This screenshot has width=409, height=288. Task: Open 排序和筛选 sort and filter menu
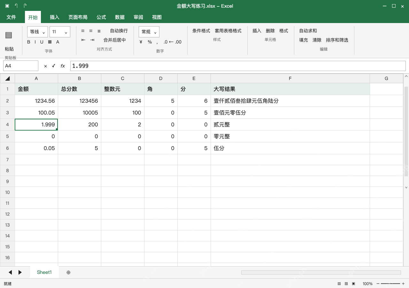pos(337,40)
